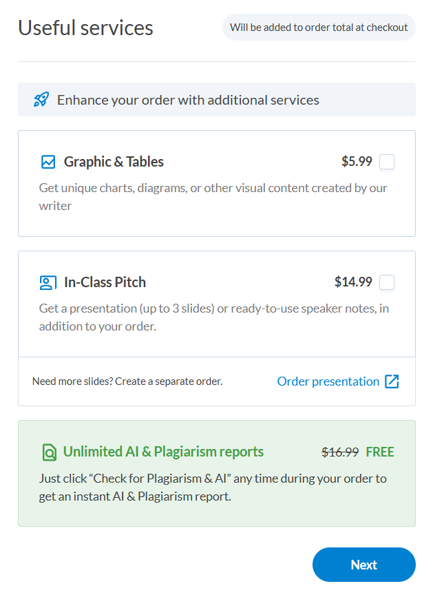
Task: Click the green FREE label
Action: pos(380,452)
